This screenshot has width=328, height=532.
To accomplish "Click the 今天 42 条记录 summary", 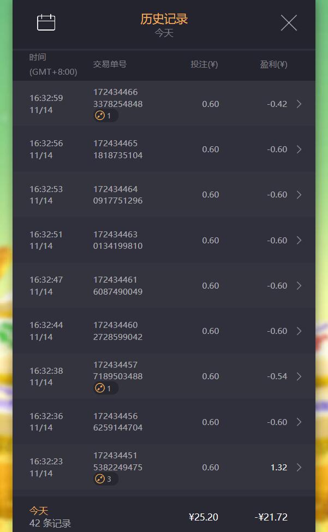I will (x=50, y=517).
